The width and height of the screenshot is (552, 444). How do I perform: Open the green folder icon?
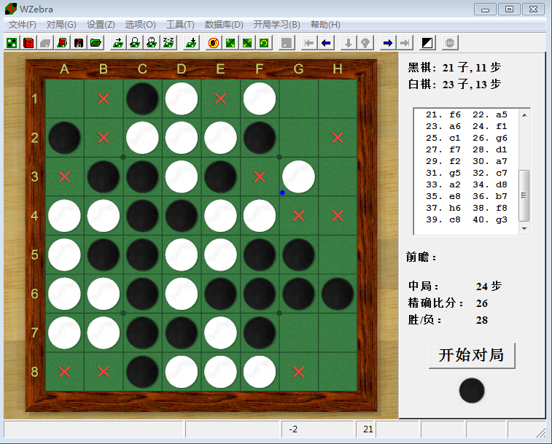tap(96, 43)
